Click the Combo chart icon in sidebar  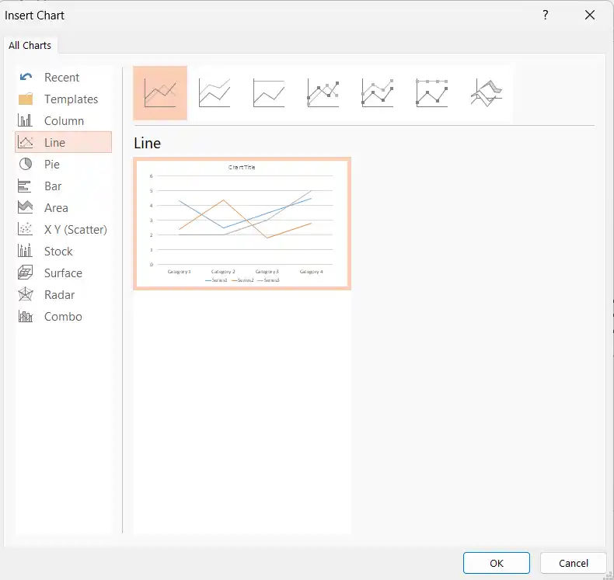point(26,316)
